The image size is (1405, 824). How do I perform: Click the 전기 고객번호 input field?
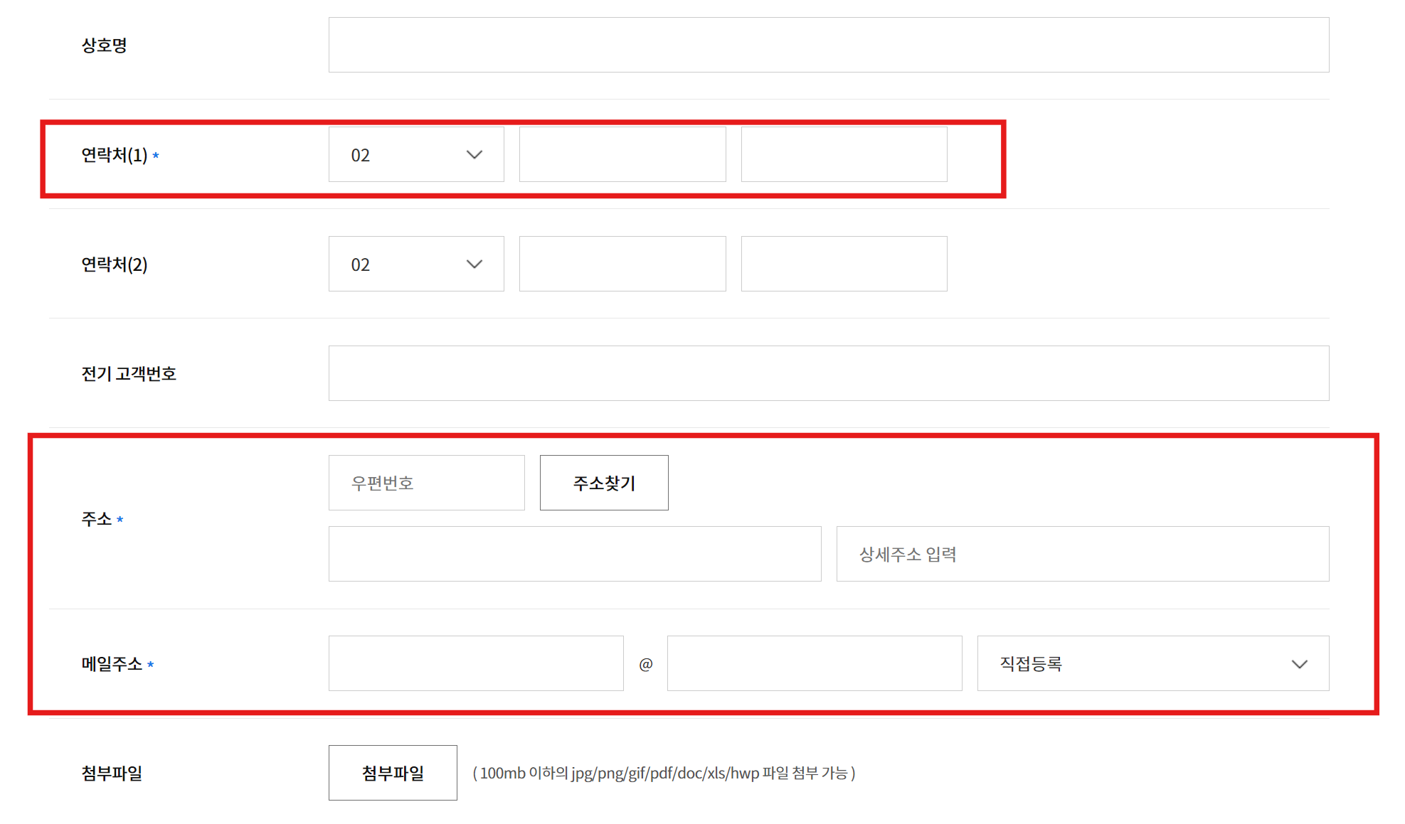(x=828, y=373)
